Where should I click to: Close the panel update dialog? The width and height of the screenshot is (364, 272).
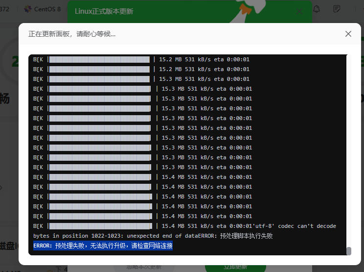(348, 34)
